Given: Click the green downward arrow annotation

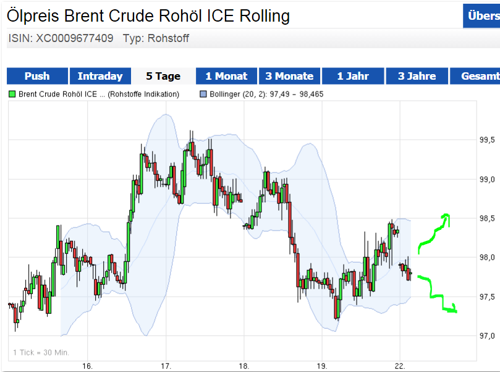Looking at the screenshot, I should 439,295.
